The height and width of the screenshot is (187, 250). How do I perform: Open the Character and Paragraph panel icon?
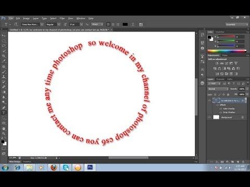tap(141, 24)
